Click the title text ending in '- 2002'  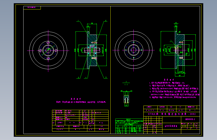click(172, 114)
